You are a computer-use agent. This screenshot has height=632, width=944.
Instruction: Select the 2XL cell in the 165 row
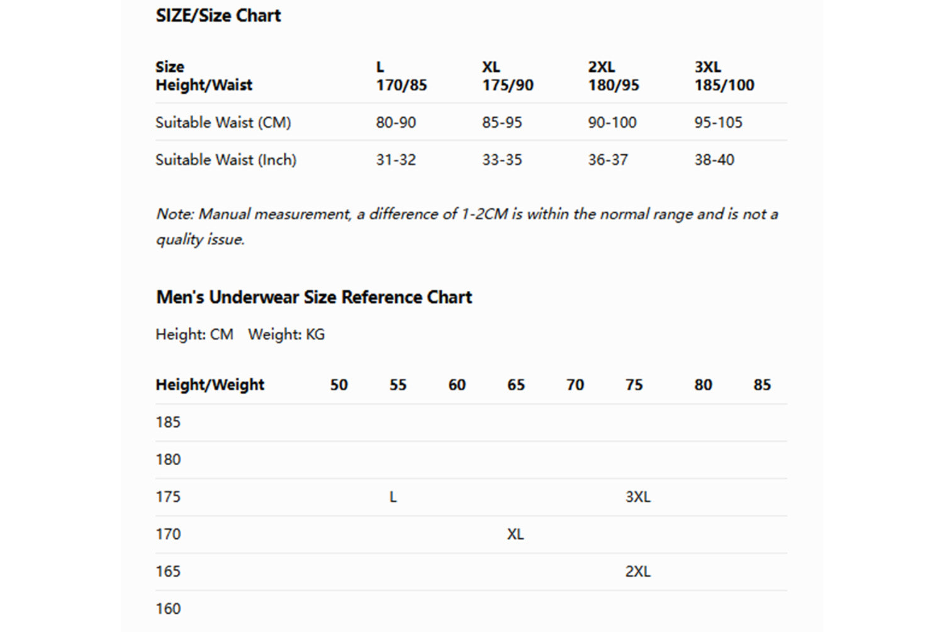pos(638,571)
